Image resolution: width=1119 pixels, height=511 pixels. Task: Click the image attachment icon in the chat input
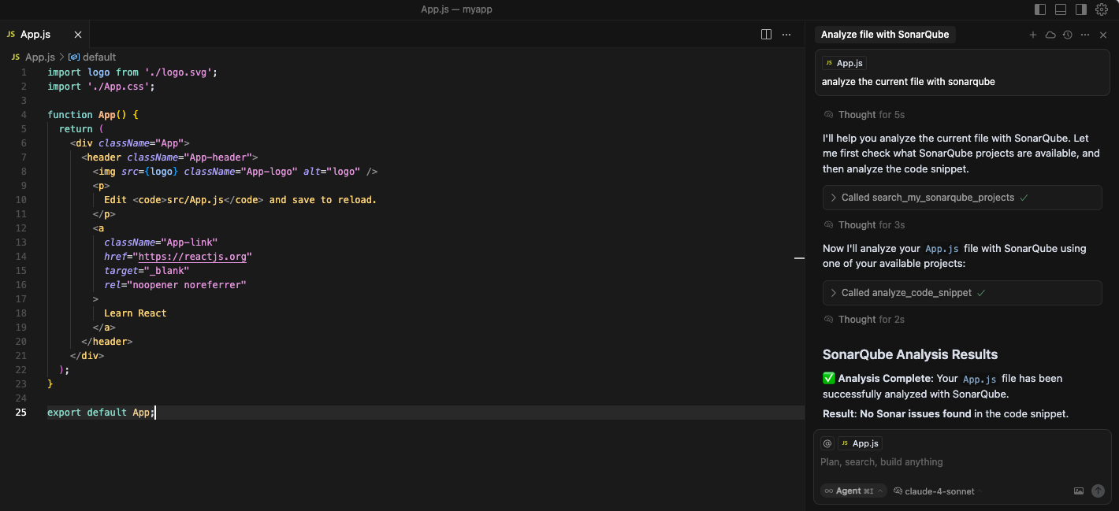pyautogui.click(x=1079, y=491)
